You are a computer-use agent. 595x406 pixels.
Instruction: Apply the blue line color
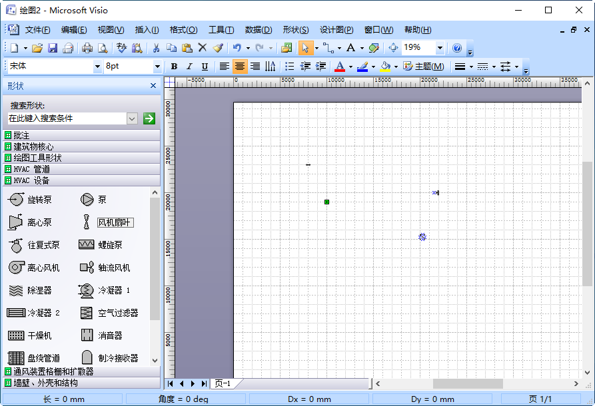[362, 67]
